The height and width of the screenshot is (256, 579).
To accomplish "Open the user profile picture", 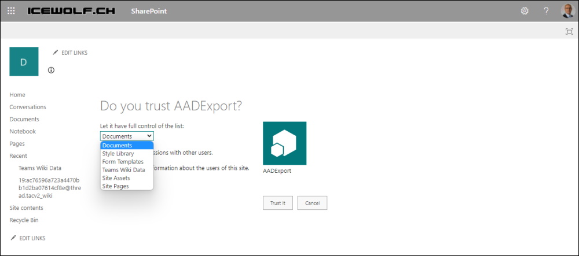I will [567, 11].
